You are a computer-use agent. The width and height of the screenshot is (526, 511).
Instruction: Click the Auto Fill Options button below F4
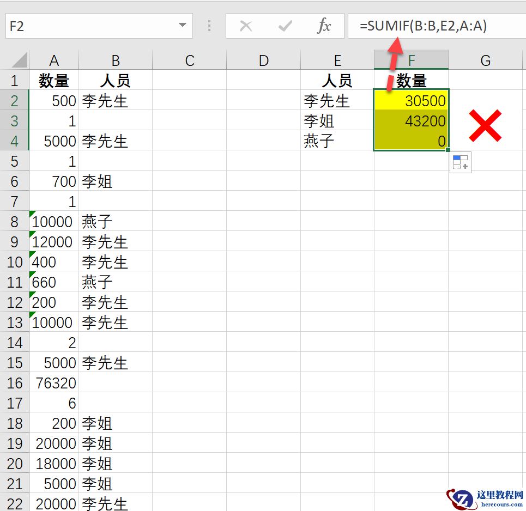pyautogui.click(x=460, y=162)
